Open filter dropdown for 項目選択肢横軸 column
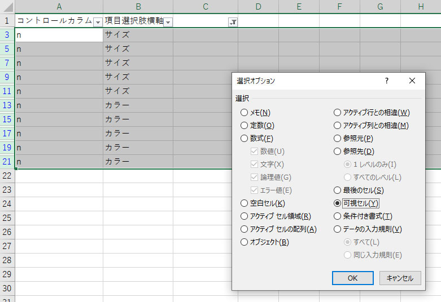 click(x=168, y=21)
